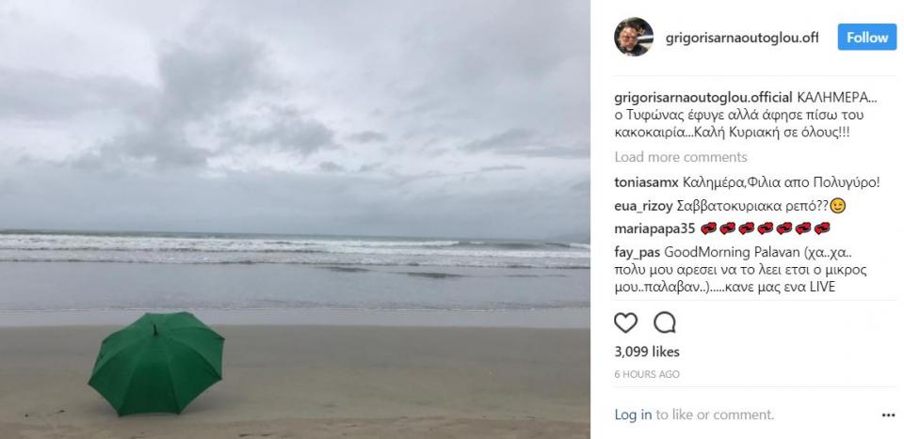Viewport: 904px width, 439px height.
Task: Open grigorisarnaoutoglou.official profile in header
Action: click(741, 38)
